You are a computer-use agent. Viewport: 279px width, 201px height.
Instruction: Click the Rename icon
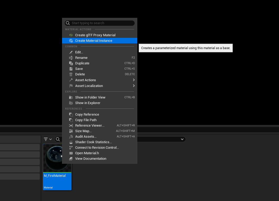click(71, 58)
